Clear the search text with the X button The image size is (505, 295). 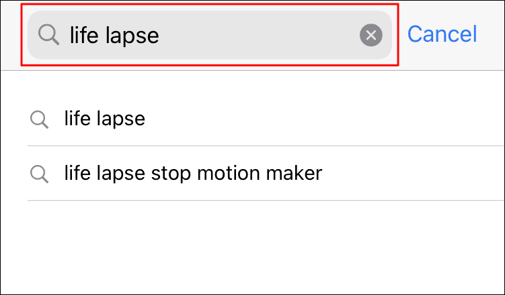pos(371,35)
